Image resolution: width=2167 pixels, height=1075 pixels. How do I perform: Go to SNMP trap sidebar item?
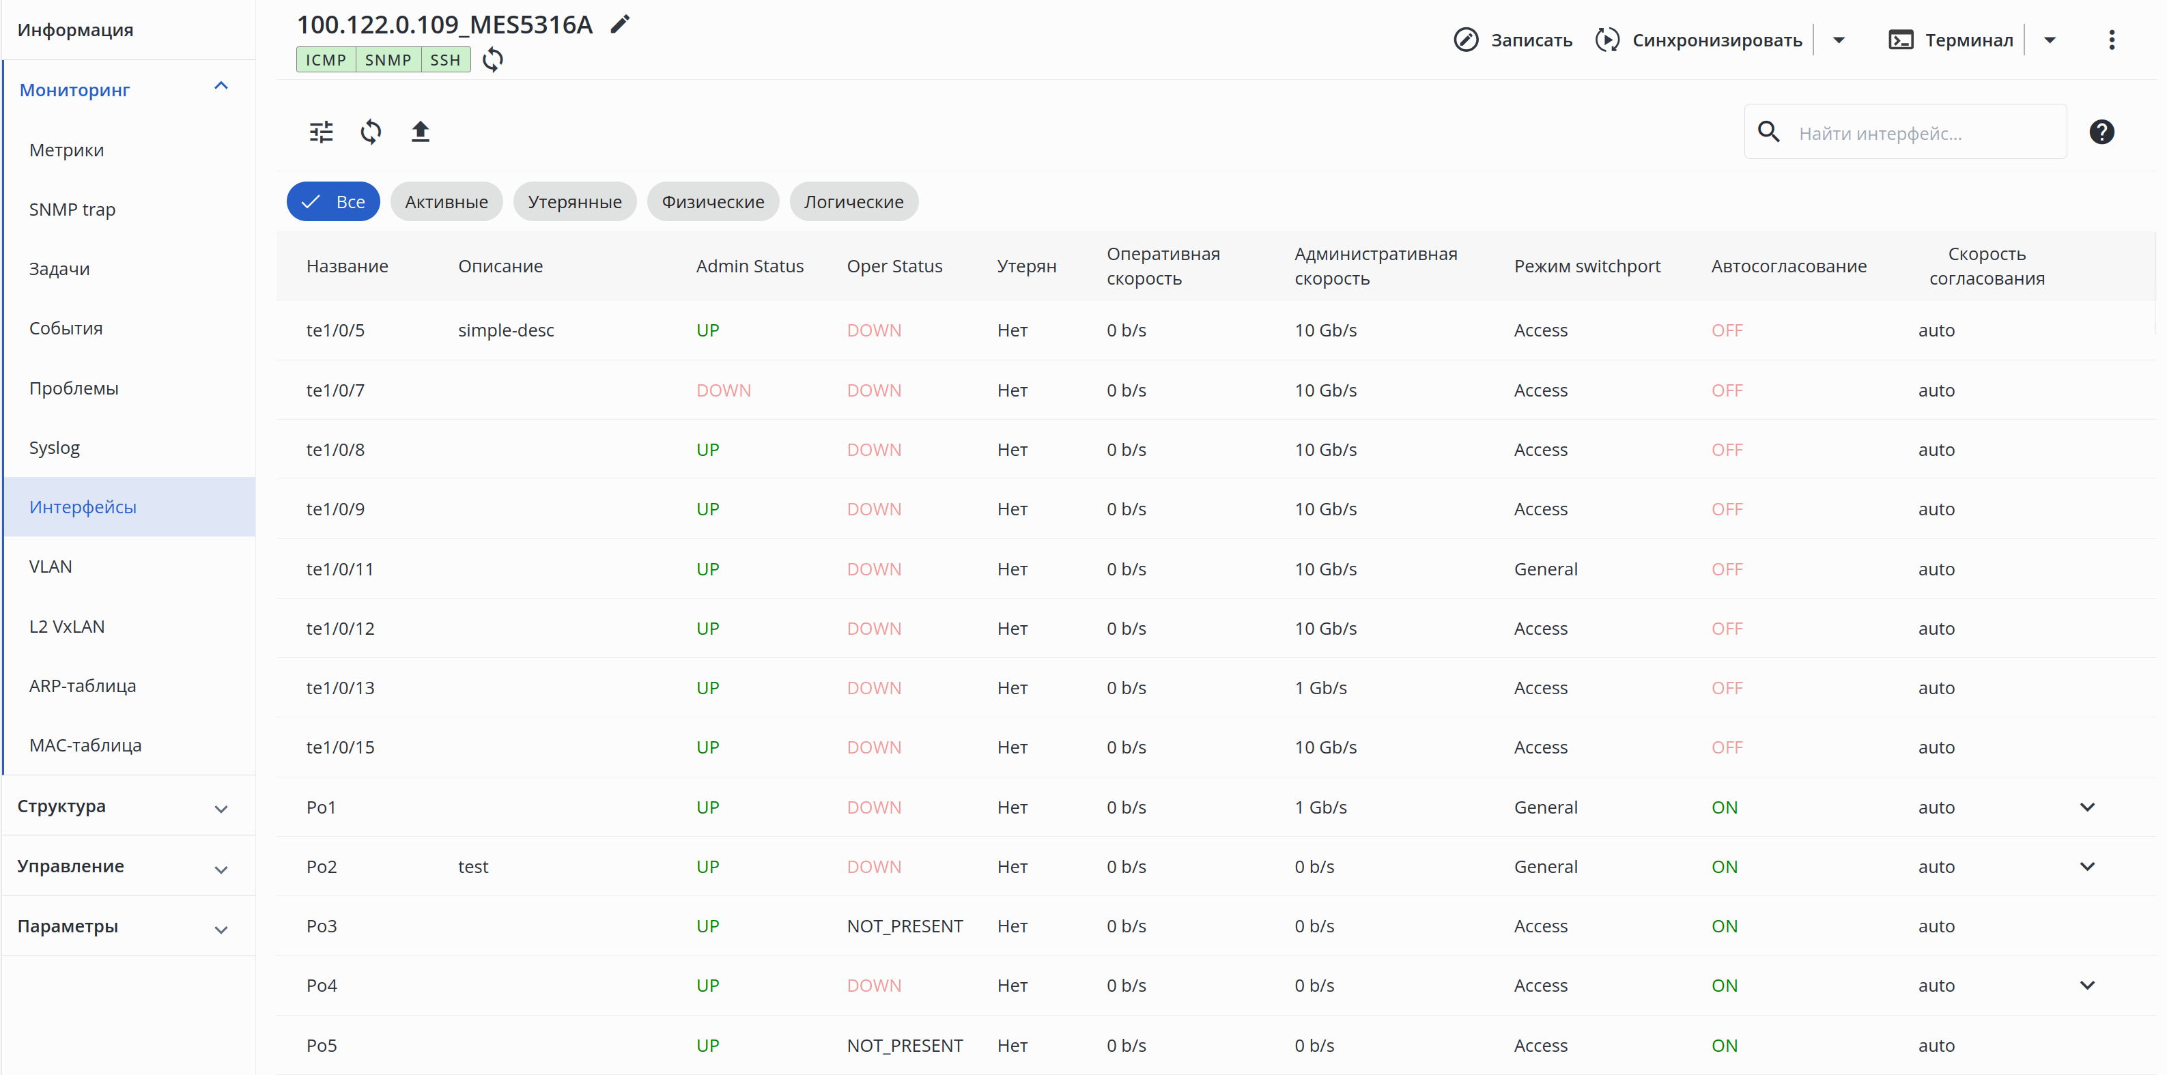pyautogui.click(x=72, y=210)
